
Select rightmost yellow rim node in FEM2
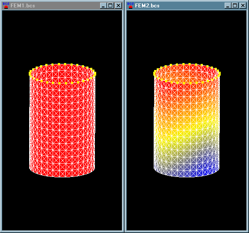[x=220, y=73]
